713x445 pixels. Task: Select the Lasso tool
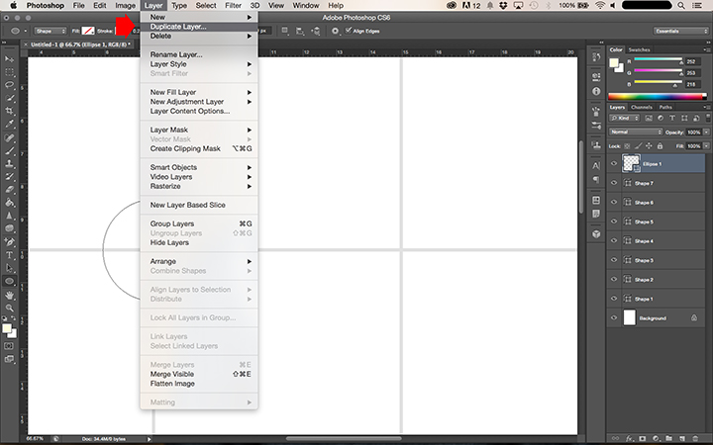[9, 85]
